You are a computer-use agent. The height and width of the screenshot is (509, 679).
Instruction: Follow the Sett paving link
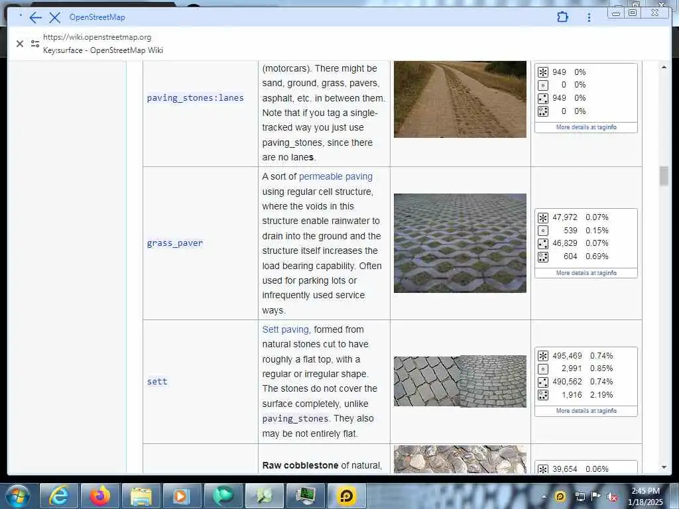pos(285,329)
